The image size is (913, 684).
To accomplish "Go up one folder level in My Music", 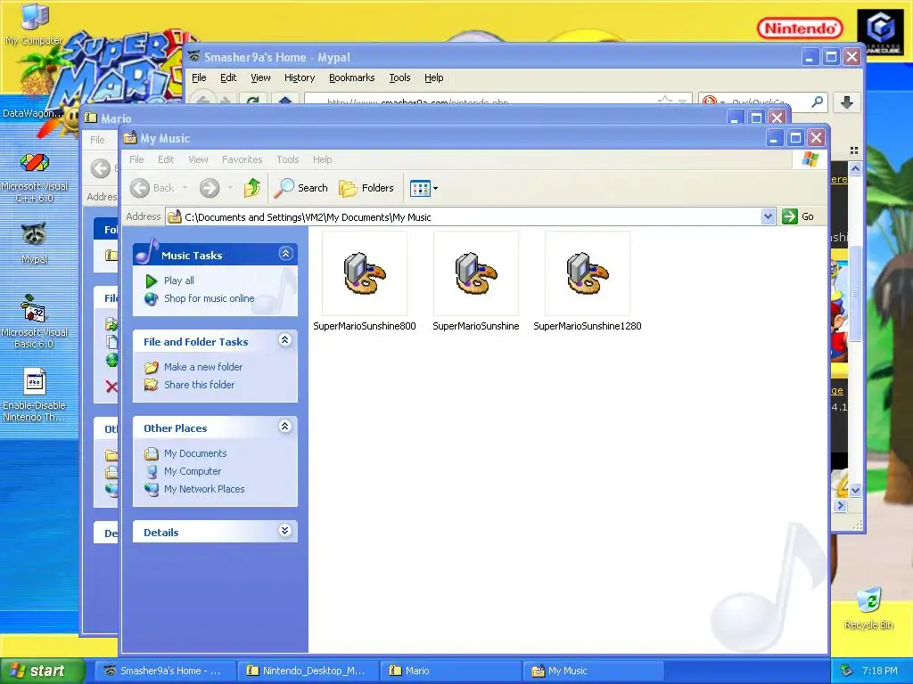I will [x=252, y=188].
